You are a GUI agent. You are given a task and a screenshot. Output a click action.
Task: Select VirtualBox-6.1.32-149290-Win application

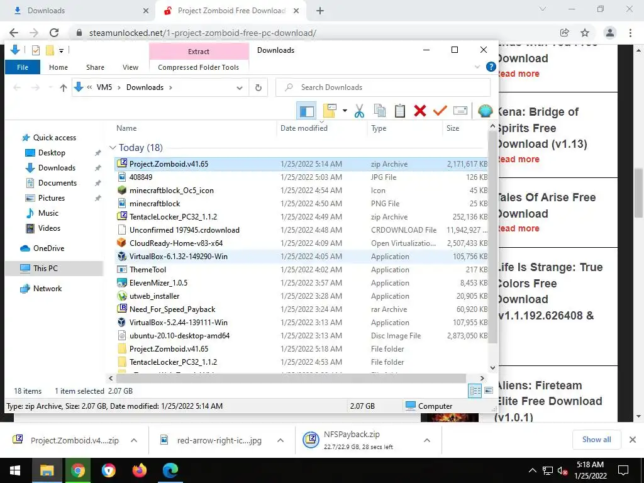(x=301, y=257)
